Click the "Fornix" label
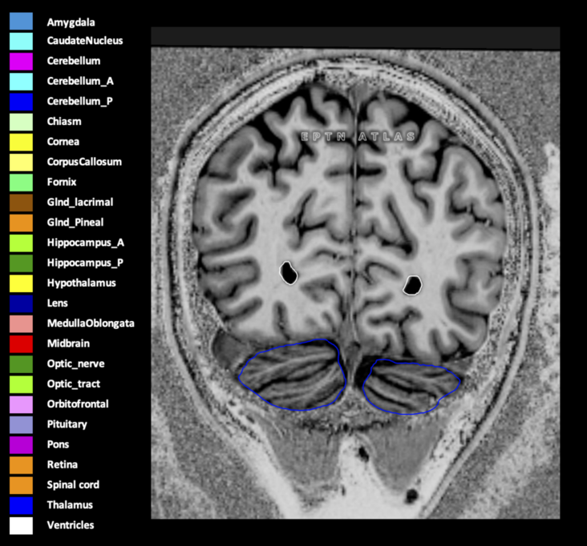Screen dimensions: 587x546 (x=62, y=182)
